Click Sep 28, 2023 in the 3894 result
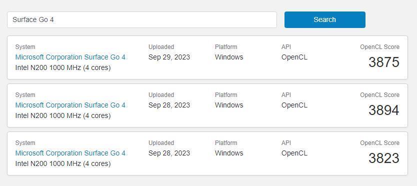Screen dimensions: 417x186 (169, 105)
